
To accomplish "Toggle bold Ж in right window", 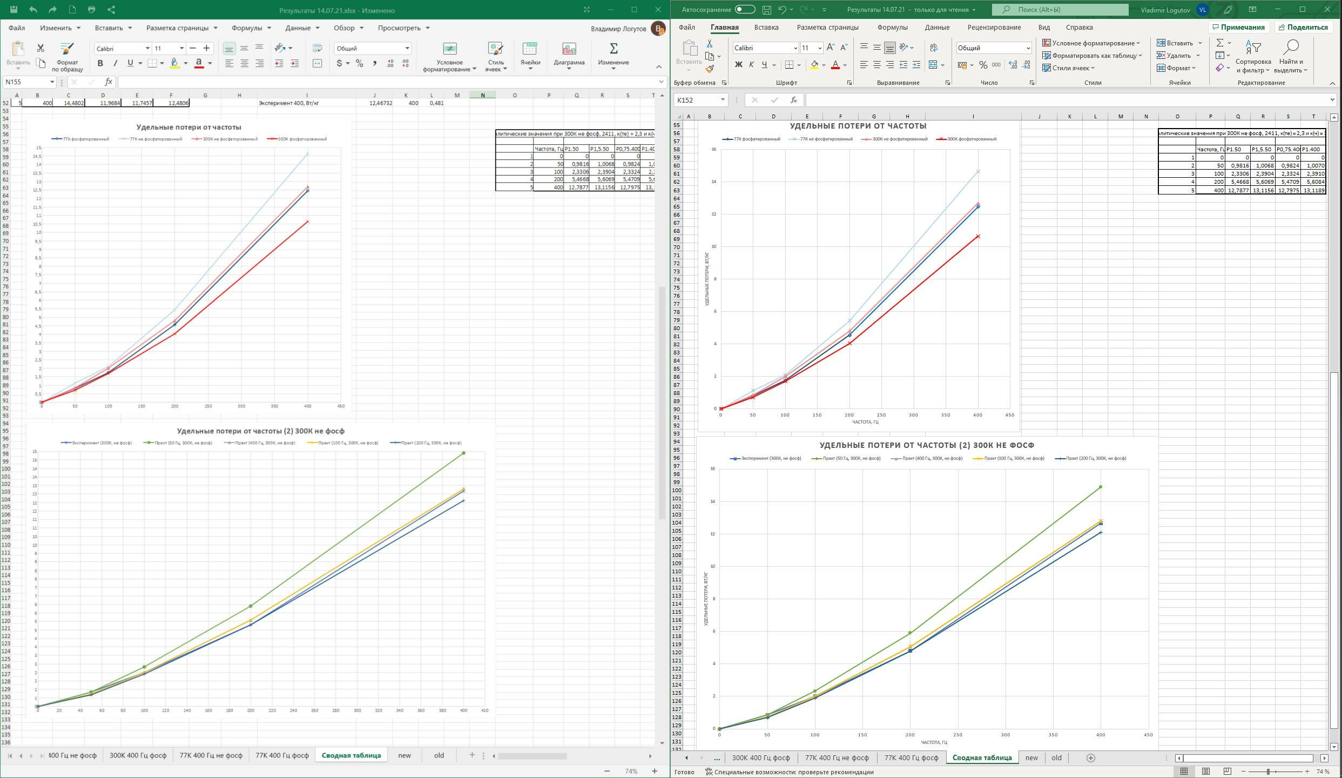I will click(x=738, y=65).
